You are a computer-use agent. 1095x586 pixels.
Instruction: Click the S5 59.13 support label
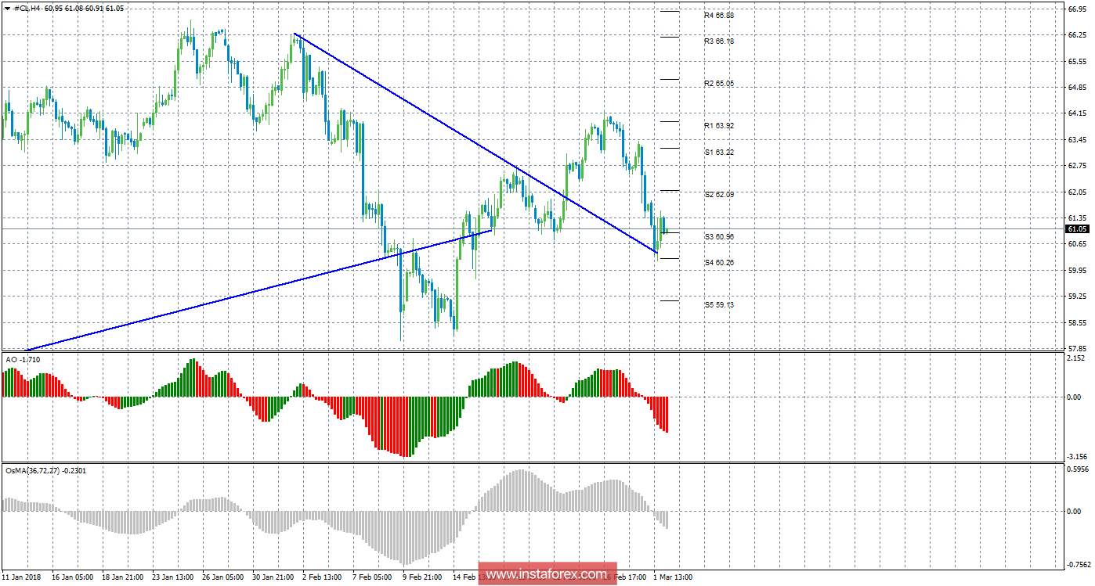718,305
